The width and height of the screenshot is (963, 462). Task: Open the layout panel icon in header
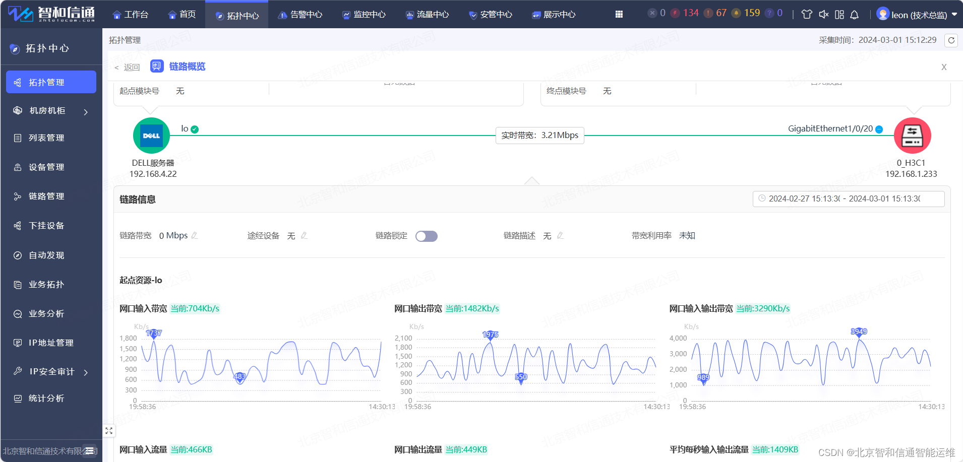pyautogui.click(x=839, y=15)
